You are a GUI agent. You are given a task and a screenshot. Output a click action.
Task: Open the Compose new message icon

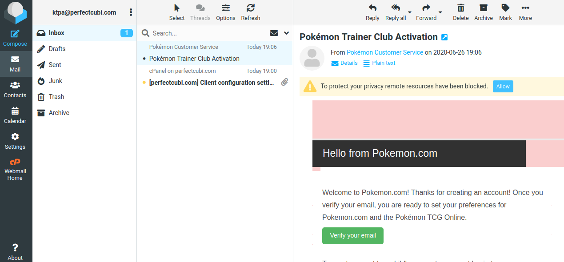(15, 34)
